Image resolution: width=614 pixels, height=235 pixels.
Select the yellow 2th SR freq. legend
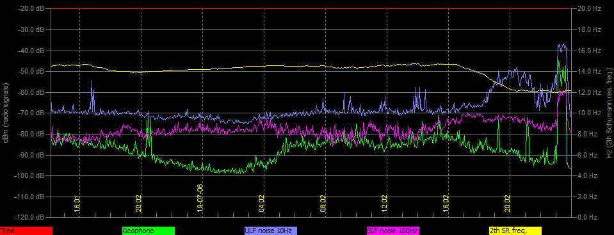coord(515,231)
